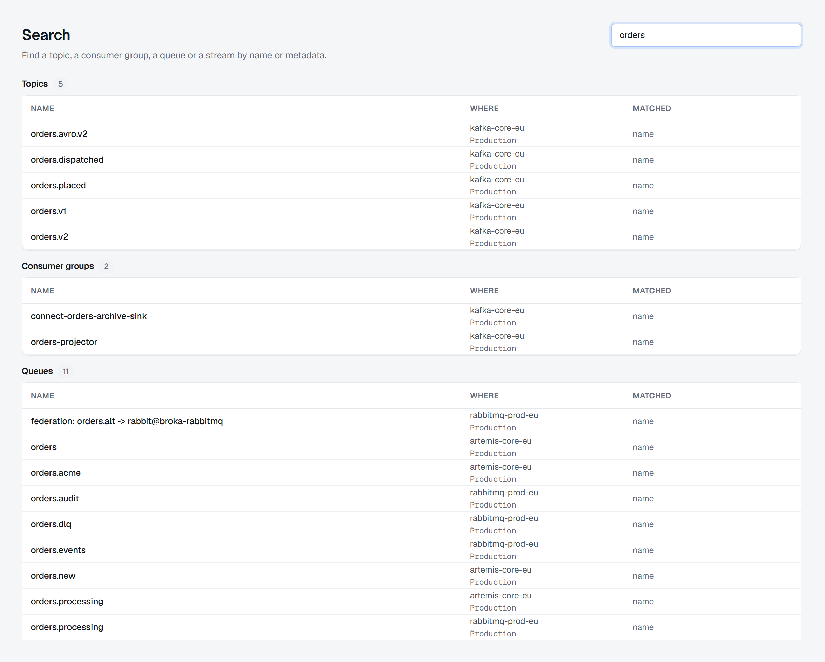The width and height of the screenshot is (825, 662).
Task: Click NAME column header in Topics table
Action: pyautogui.click(x=42, y=109)
